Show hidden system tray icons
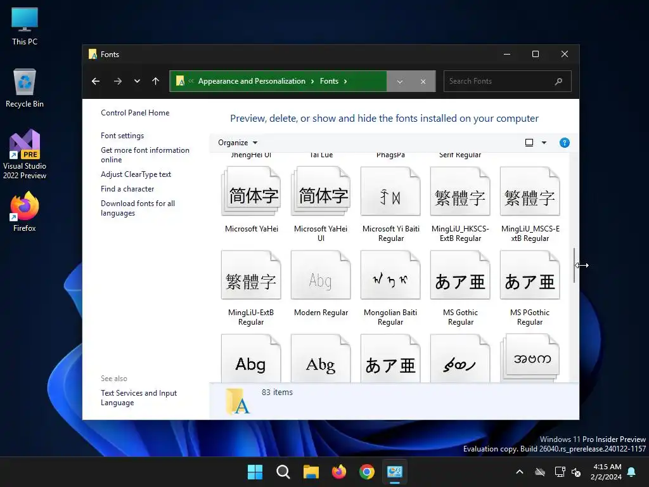This screenshot has width=649, height=487. click(520, 472)
